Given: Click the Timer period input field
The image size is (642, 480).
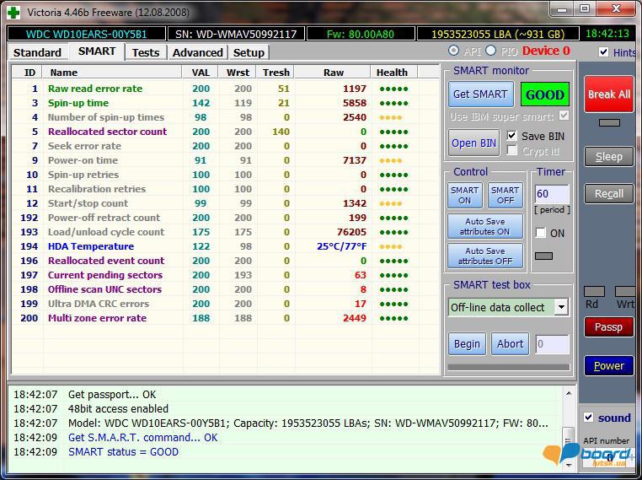Looking at the screenshot, I should (x=552, y=194).
